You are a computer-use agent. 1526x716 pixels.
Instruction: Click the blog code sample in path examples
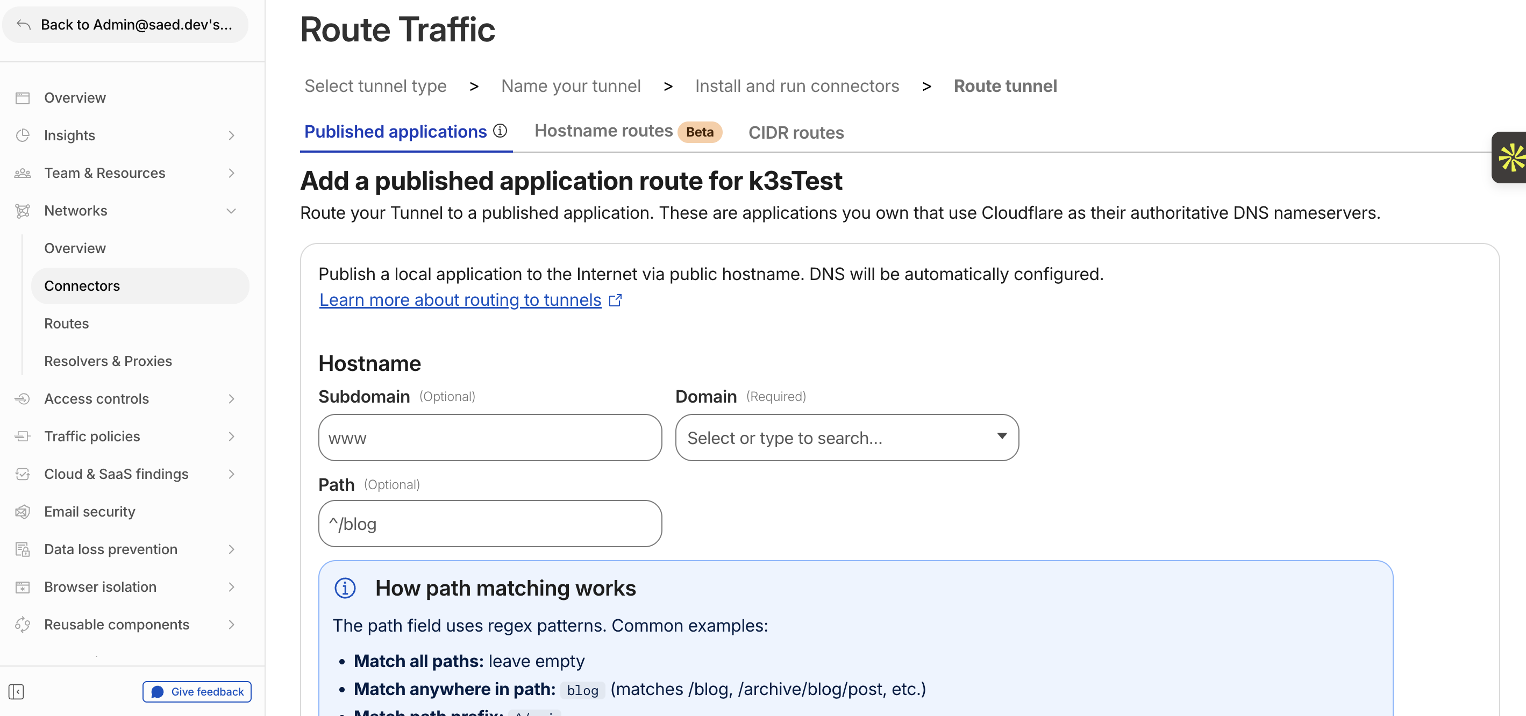point(582,691)
